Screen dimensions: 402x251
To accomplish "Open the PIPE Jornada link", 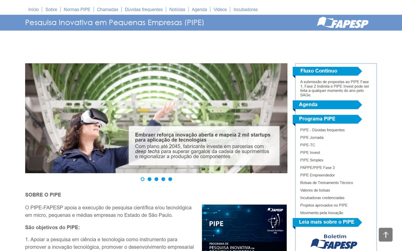I will 312,138.
